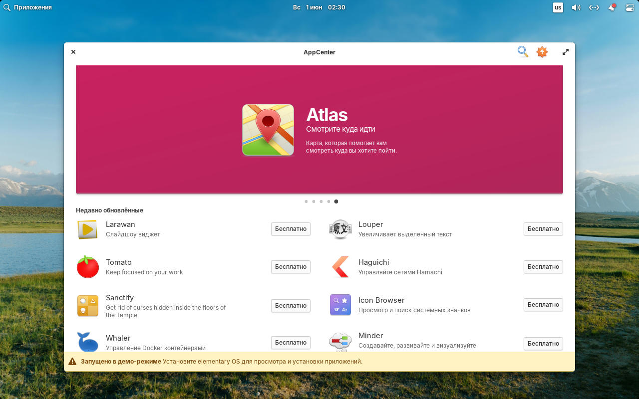Click Бесплатно button for Minder
Screen dimensions: 639x399
[543, 344]
